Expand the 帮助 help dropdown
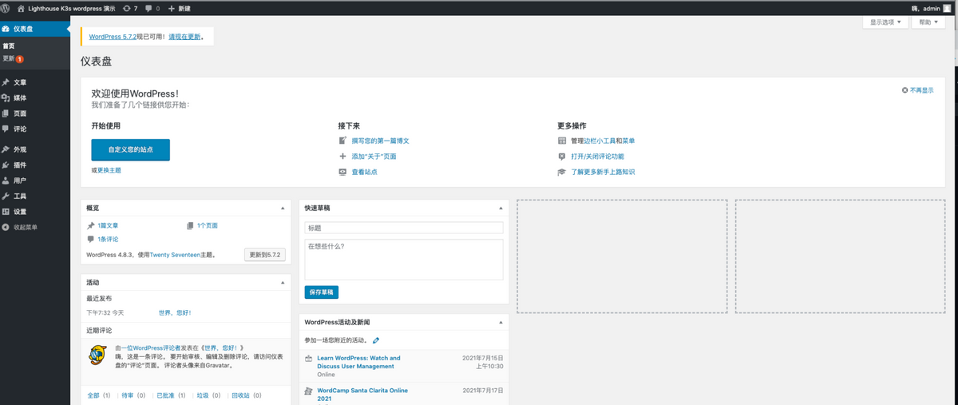Viewport: 958px width, 405px height. coord(928,22)
